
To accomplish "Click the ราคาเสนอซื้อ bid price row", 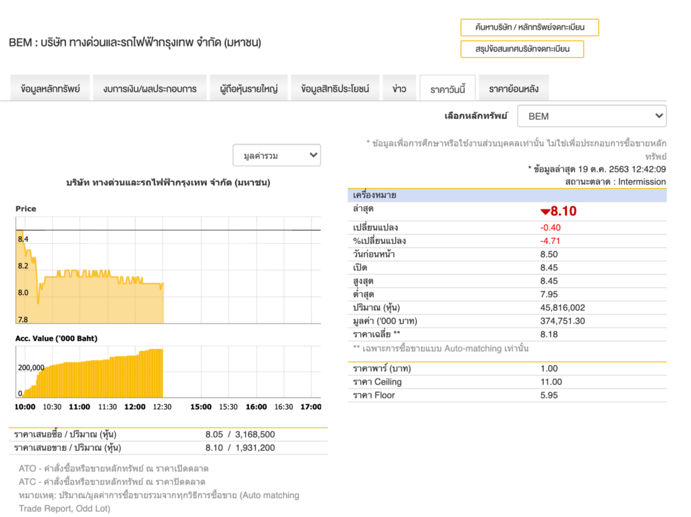I will pyautogui.click(x=167, y=434).
